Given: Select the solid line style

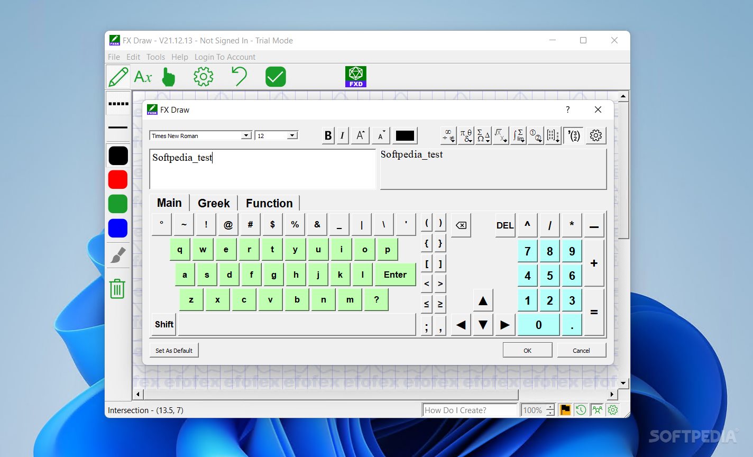Looking at the screenshot, I should click(118, 127).
